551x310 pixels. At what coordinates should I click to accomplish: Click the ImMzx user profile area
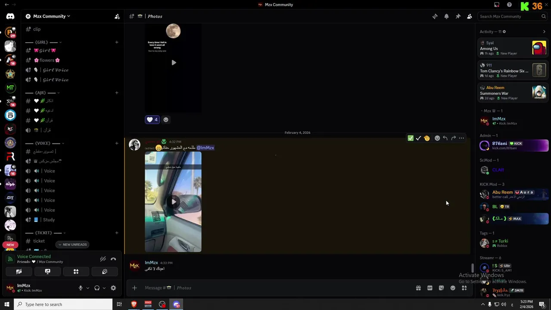click(x=39, y=288)
